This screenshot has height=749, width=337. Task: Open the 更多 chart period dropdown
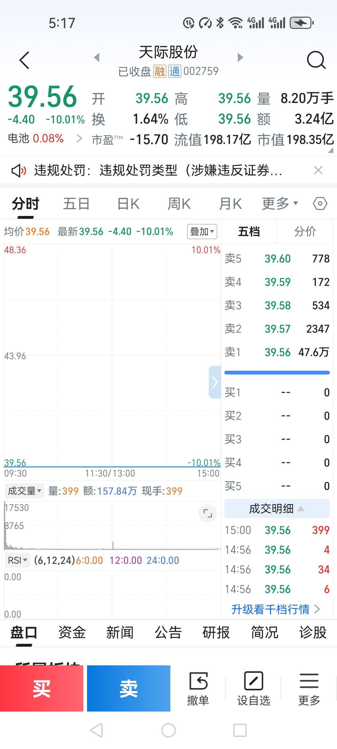[280, 204]
